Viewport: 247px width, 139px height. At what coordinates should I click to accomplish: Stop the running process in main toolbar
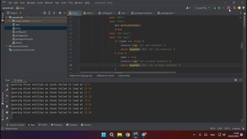[228, 8]
